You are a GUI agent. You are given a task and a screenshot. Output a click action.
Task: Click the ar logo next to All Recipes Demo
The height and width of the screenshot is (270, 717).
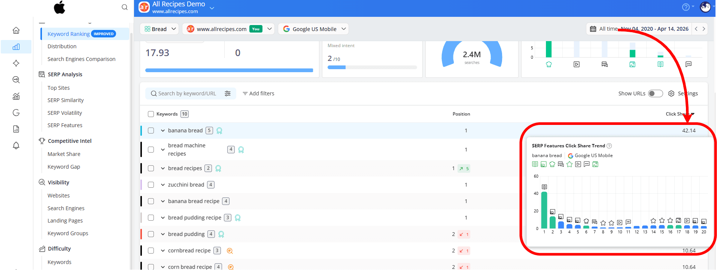(x=144, y=7)
